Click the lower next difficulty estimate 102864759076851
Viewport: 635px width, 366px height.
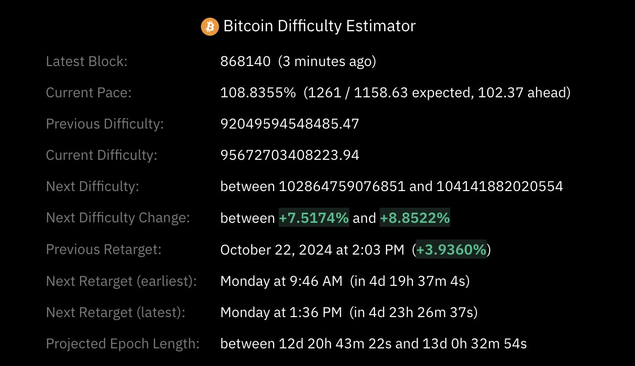pos(342,187)
